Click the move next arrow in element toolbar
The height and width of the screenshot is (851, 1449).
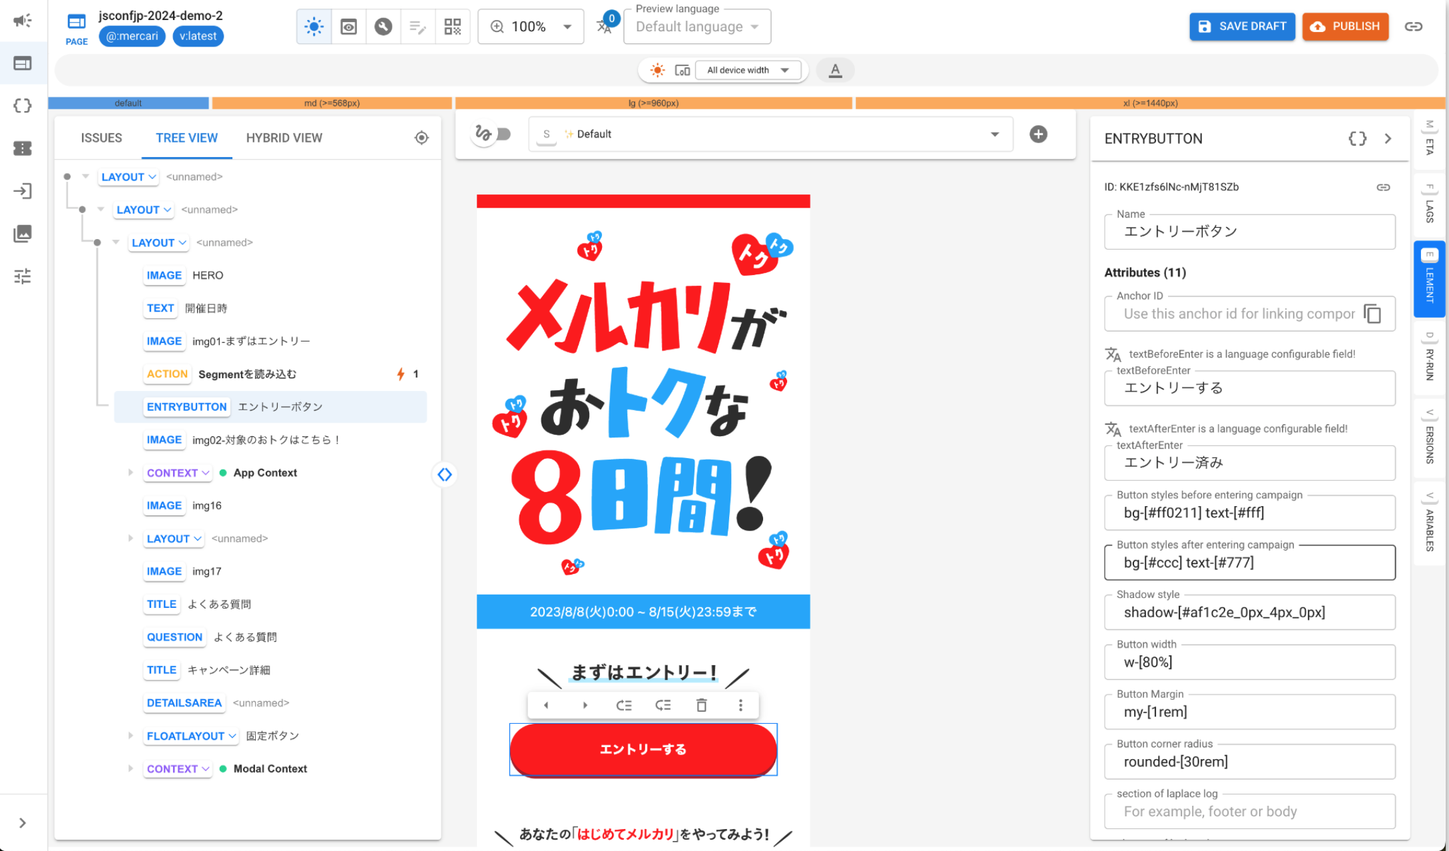pos(585,705)
